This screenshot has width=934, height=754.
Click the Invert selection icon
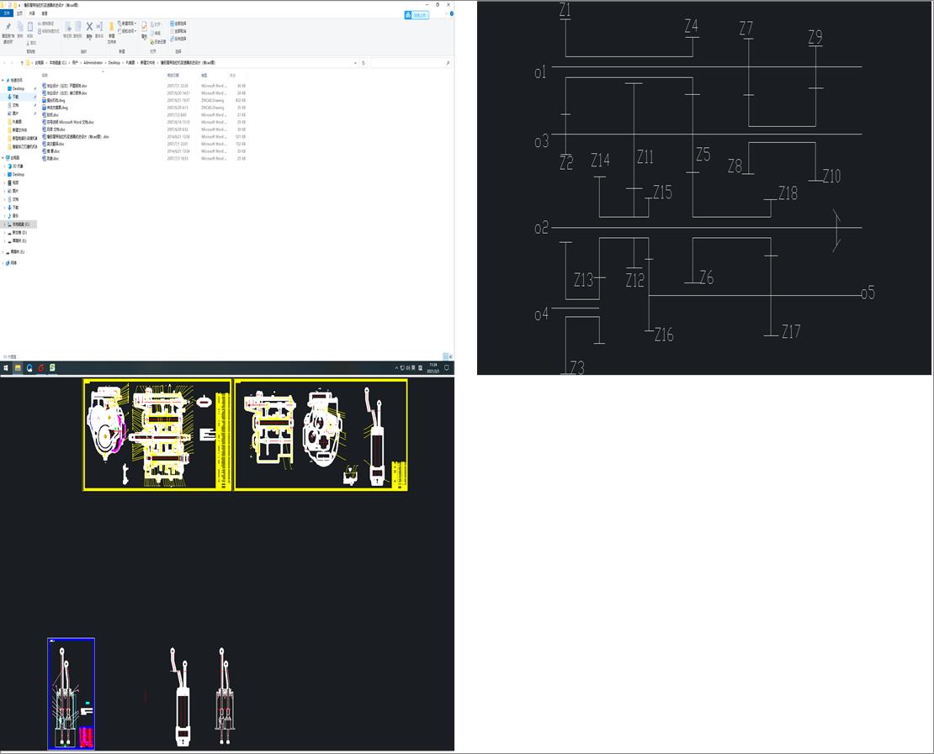172,39
